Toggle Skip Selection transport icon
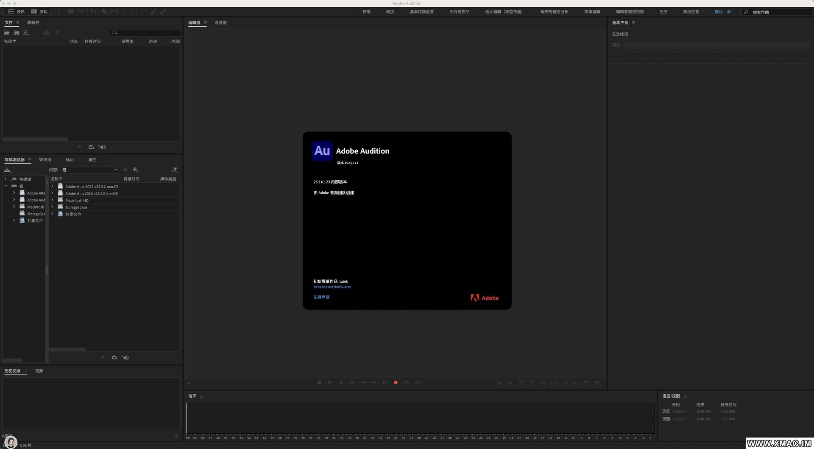Image resolution: width=814 pixels, height=449 pixels. [x=418, y=382]
